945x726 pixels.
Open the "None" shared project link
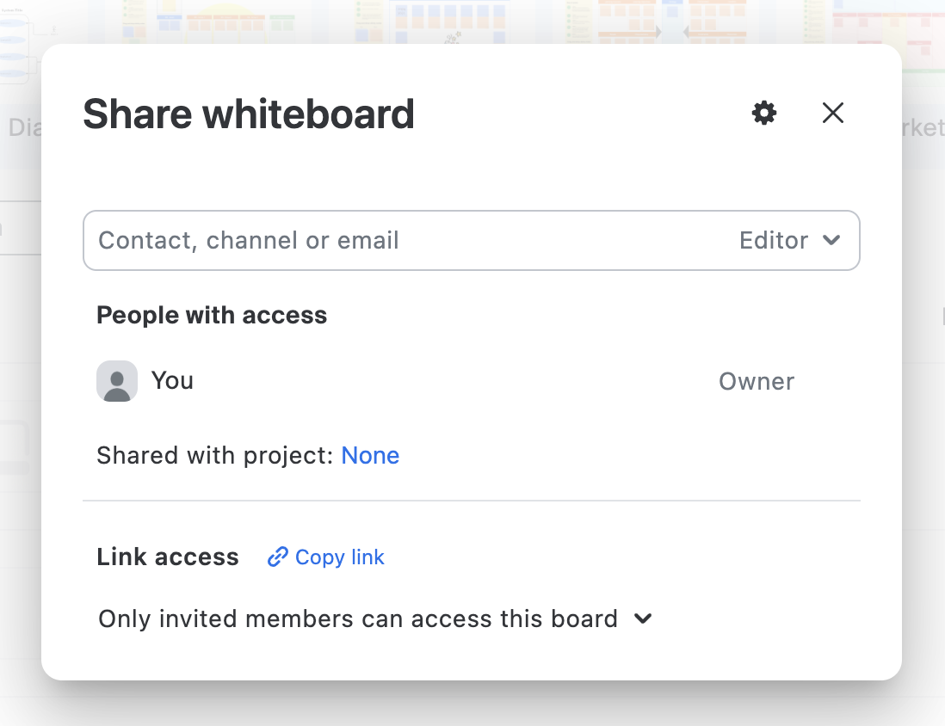pyautogui.click(x=370, y=455)
